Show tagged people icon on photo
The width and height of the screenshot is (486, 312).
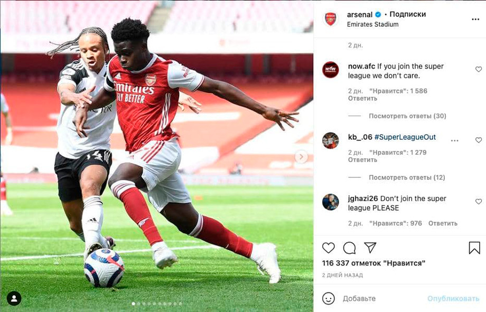click(x=14, y=298)
